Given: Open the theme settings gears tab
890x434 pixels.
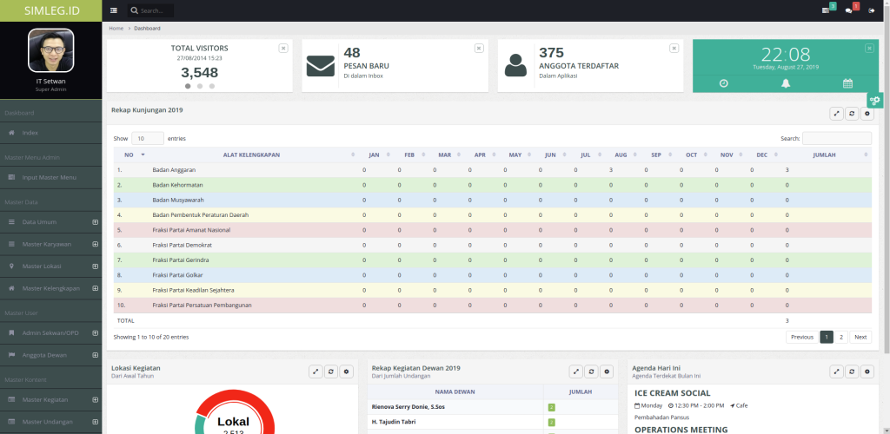Looking at the screenshot, I should click(x=874, y=101).
